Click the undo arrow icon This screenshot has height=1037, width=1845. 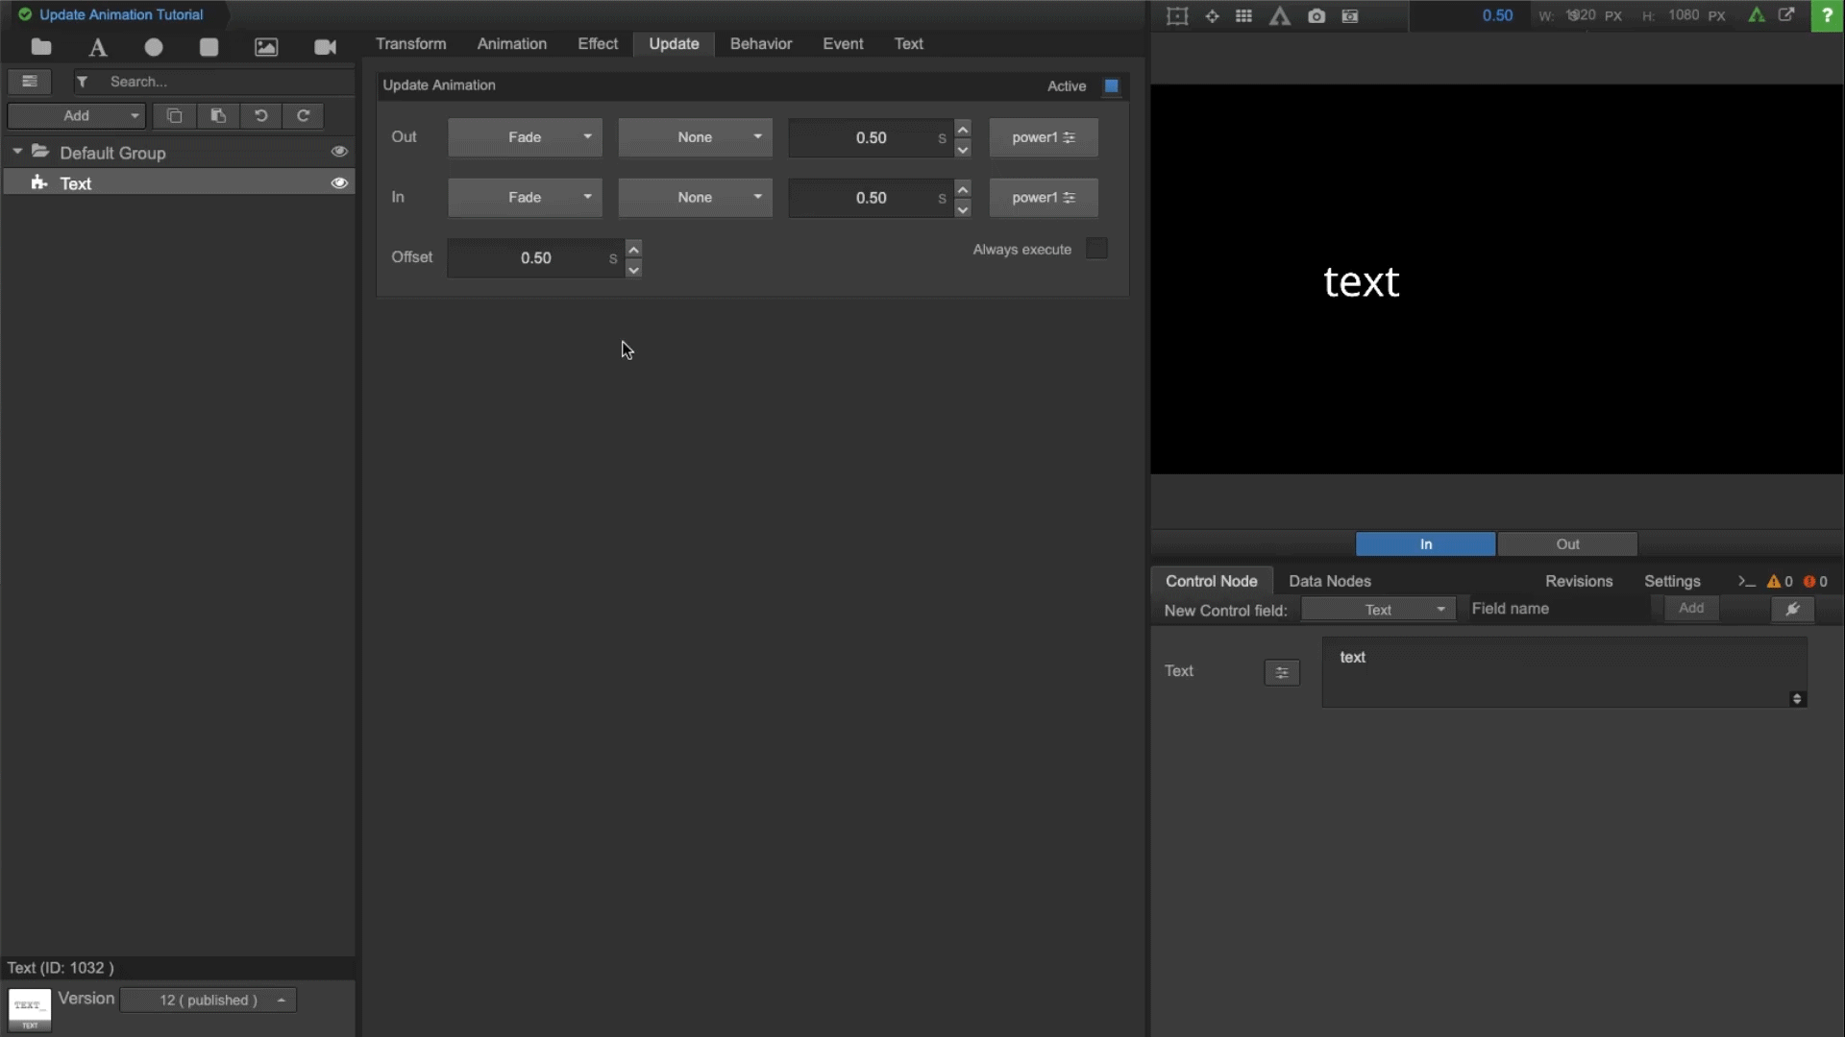pos(260,115)
